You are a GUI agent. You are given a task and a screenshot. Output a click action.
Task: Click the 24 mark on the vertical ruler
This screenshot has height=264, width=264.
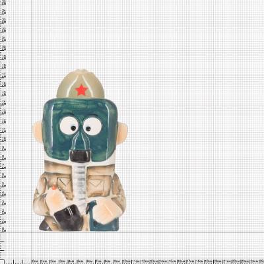4,12
